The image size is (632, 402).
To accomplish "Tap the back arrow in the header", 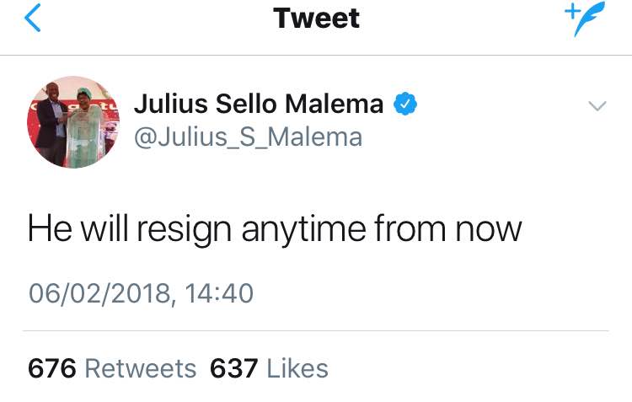I will pyautogui.click(x=32, y=19).
